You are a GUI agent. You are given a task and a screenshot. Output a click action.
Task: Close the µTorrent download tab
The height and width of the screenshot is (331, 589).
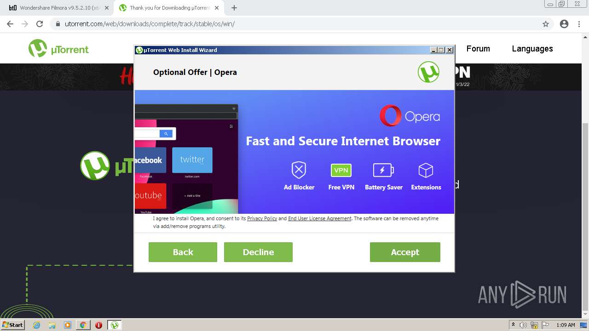tap(216, 8)
